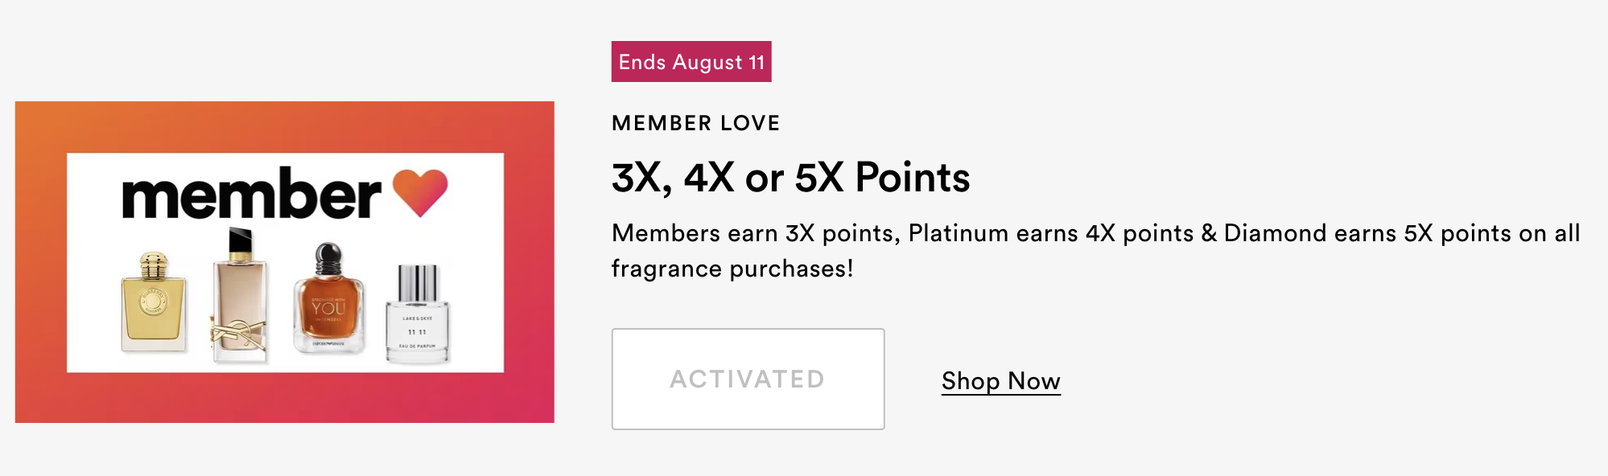Click the "3X, 4X or 5X Points" heading

(x=790, y=178)
